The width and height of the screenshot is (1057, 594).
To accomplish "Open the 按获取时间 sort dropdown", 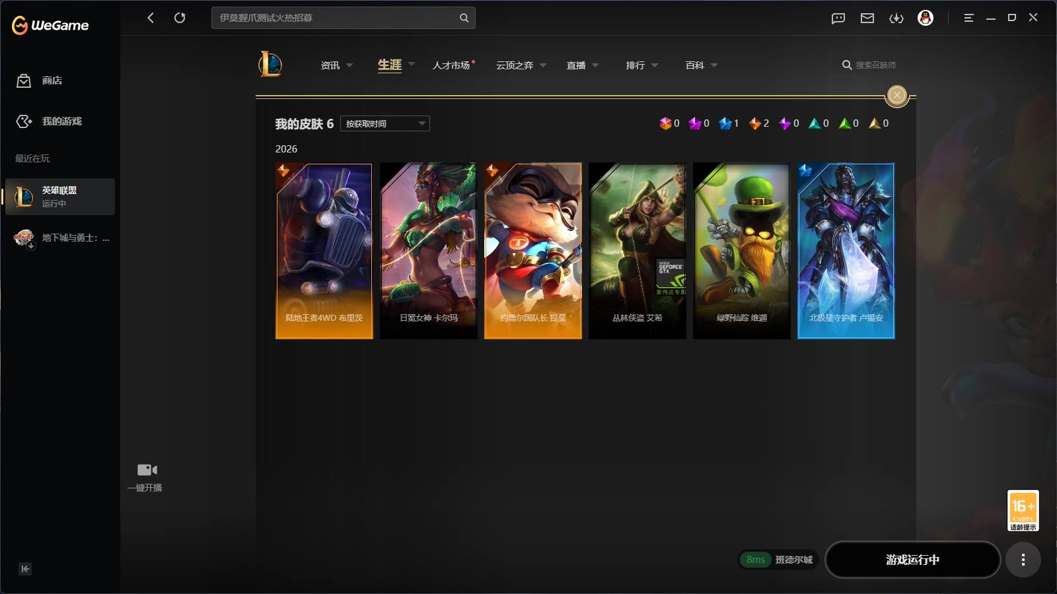I will click(x=385, y=123).
